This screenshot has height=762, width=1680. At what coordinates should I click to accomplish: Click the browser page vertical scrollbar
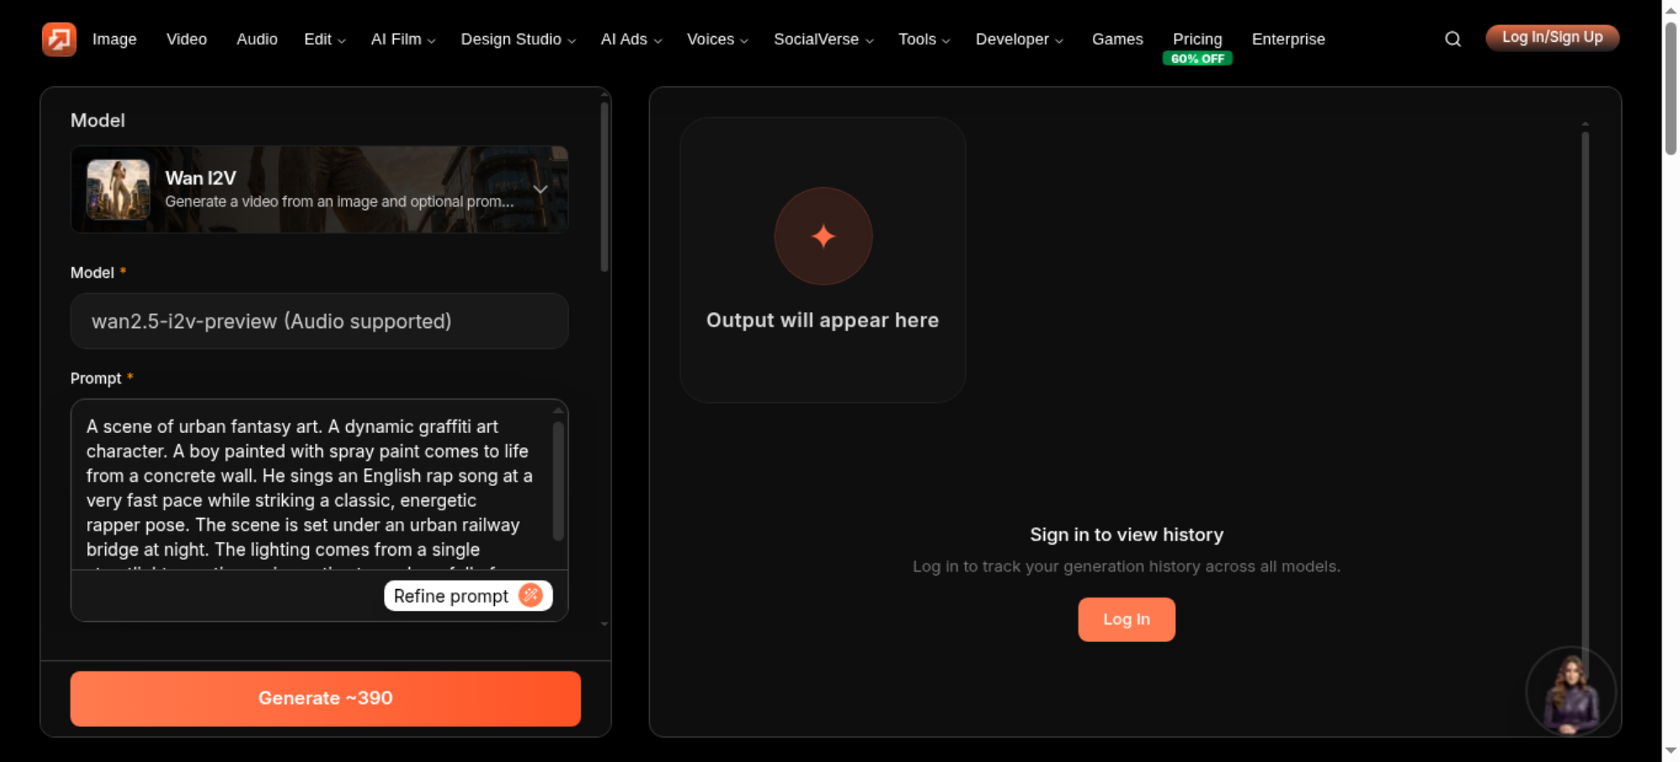coord(1671,88)
